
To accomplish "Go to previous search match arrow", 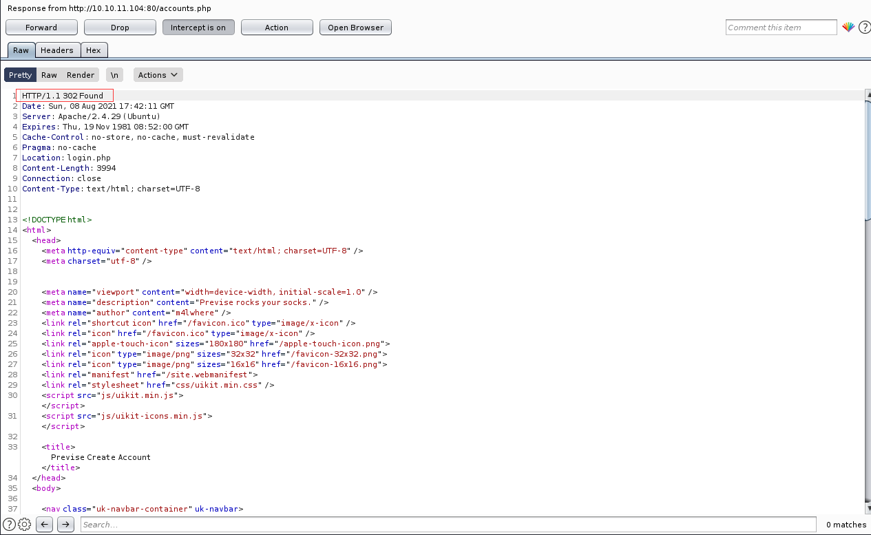I will point(44,525).
